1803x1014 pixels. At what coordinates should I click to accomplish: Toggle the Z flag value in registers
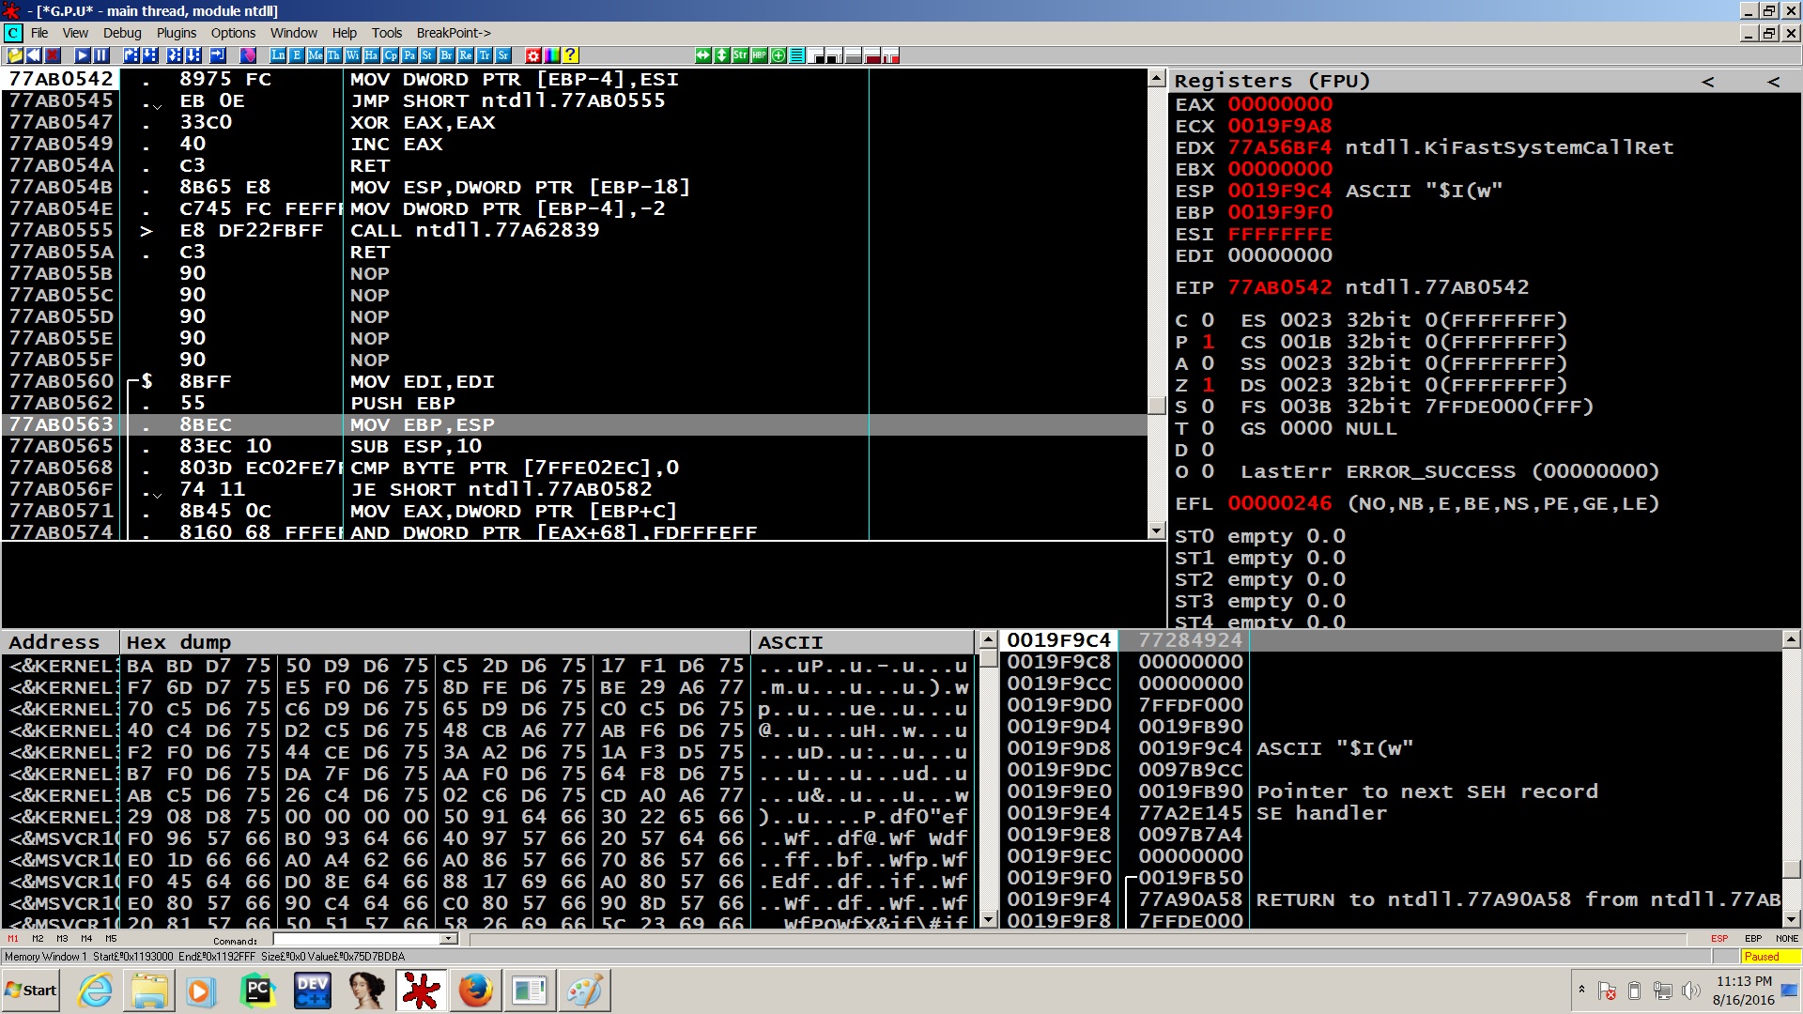click(1208, 386)
